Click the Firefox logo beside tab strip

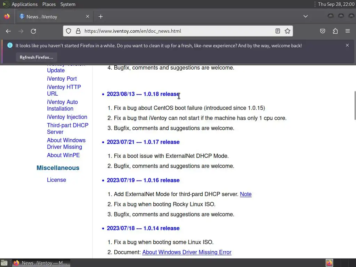coord(7,16)
